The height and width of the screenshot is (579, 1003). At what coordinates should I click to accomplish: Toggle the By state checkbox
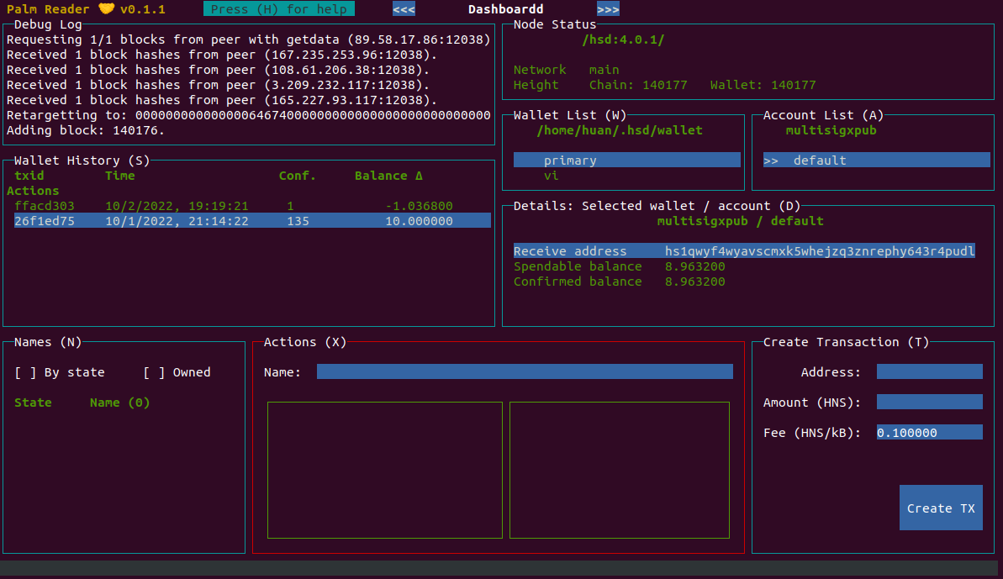pos(25,372)
